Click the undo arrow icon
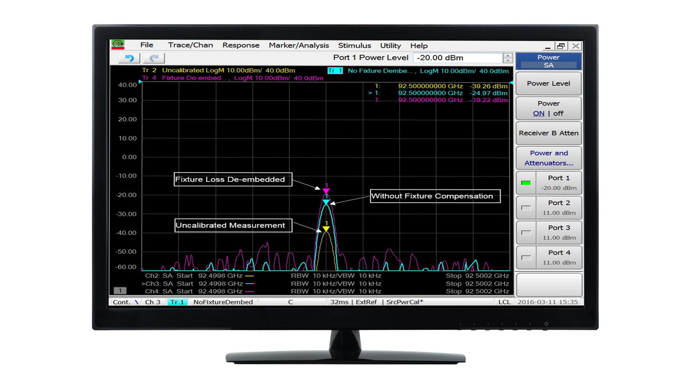The image size is (692, 389). coord(129,58)
